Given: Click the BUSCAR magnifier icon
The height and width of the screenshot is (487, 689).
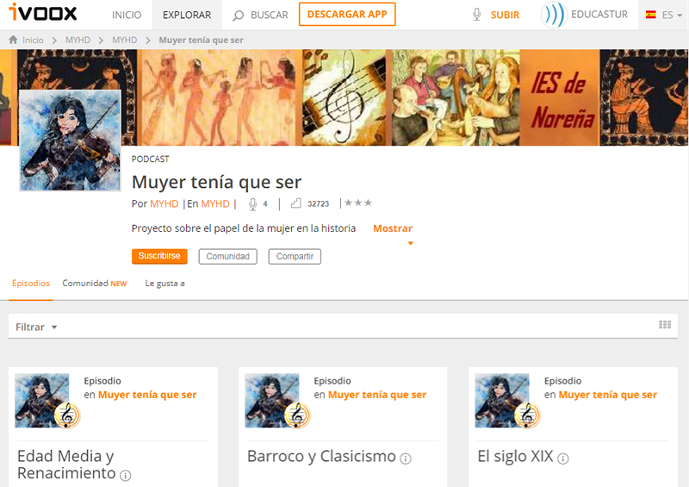Looking at the screenshot, I should coord(238,16).
